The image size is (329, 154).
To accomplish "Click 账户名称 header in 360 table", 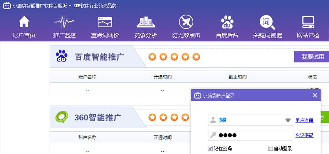I will click(x=87, y=137).
